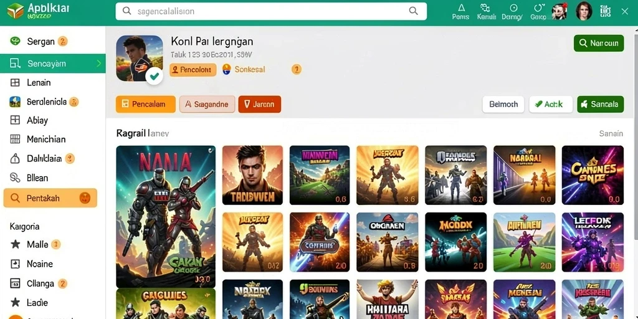Click the app logo box icon
638x319 pixels.
(15, 11)
